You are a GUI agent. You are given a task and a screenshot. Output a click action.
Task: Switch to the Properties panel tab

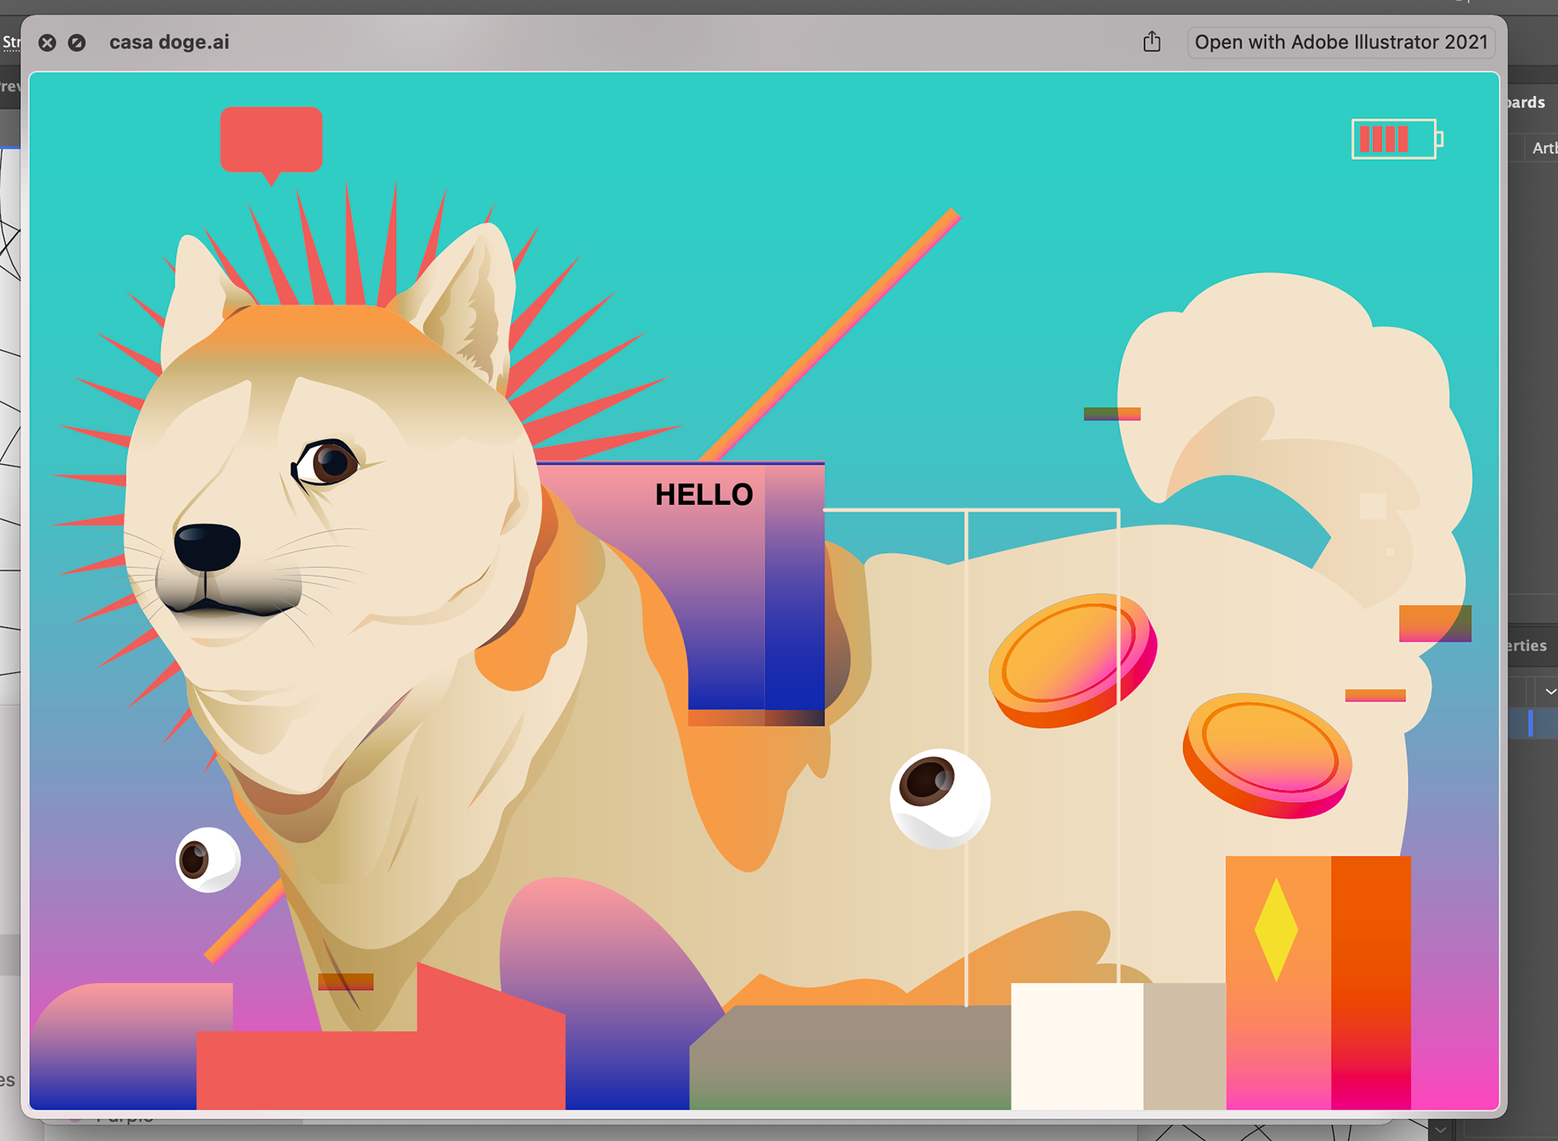click(x=1527, y=646)
